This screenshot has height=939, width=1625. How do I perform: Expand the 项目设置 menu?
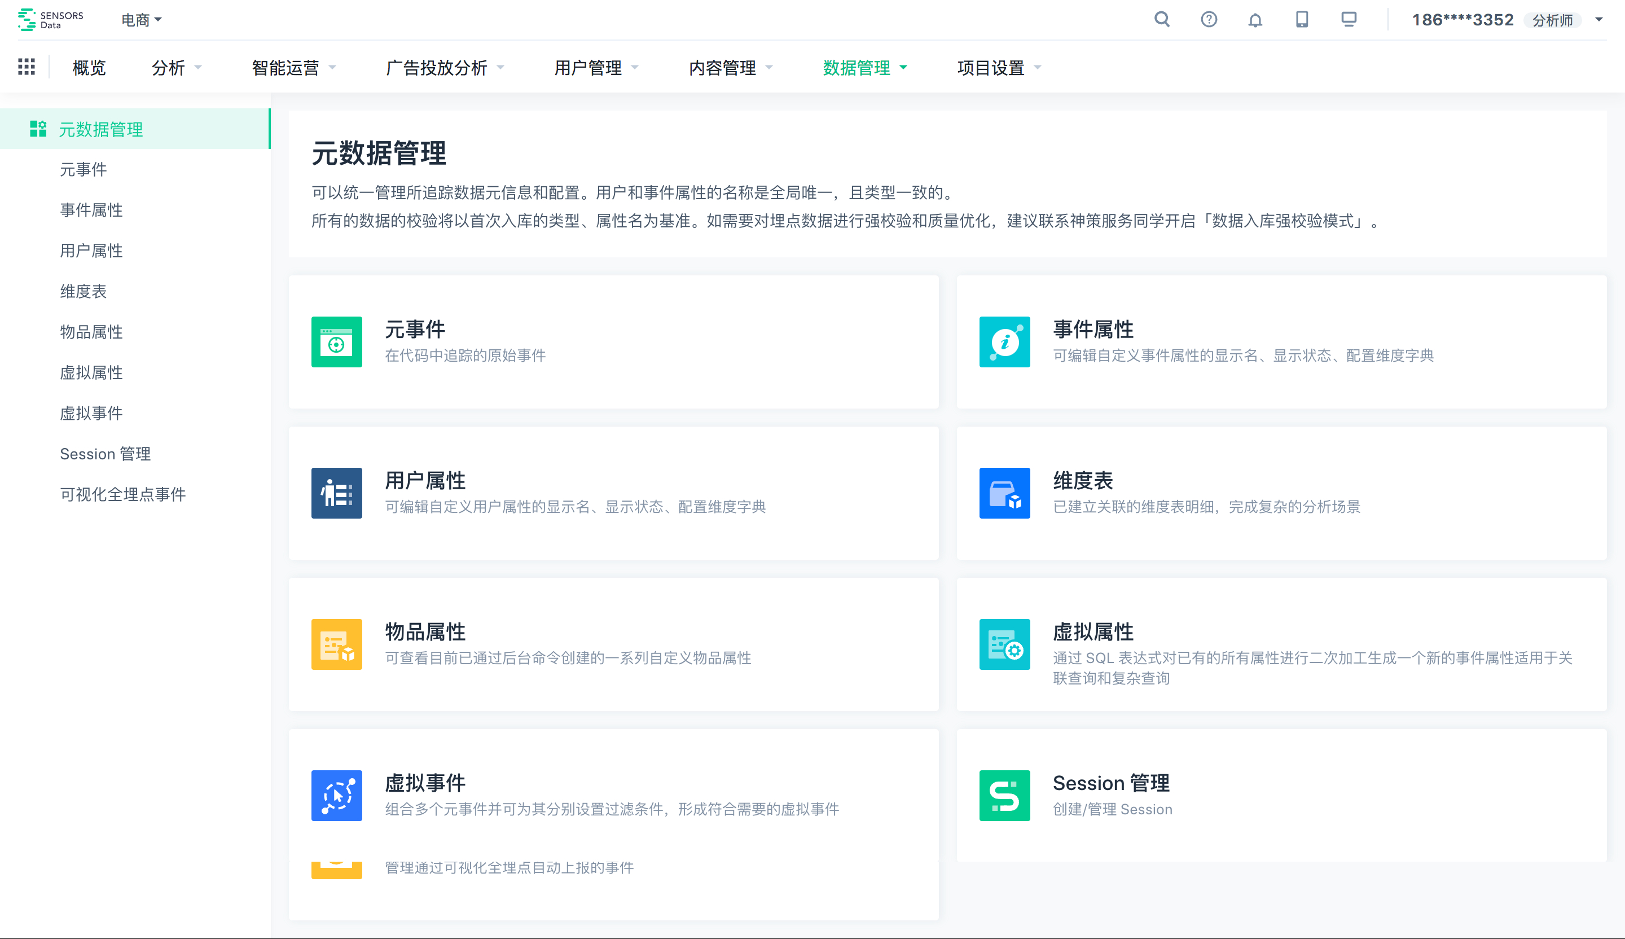pos(999,68)
